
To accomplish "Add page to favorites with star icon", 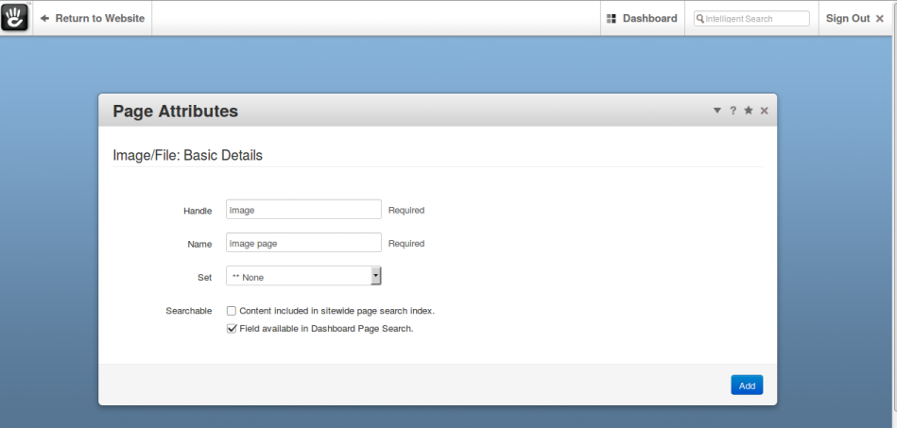I will (749, 111).
